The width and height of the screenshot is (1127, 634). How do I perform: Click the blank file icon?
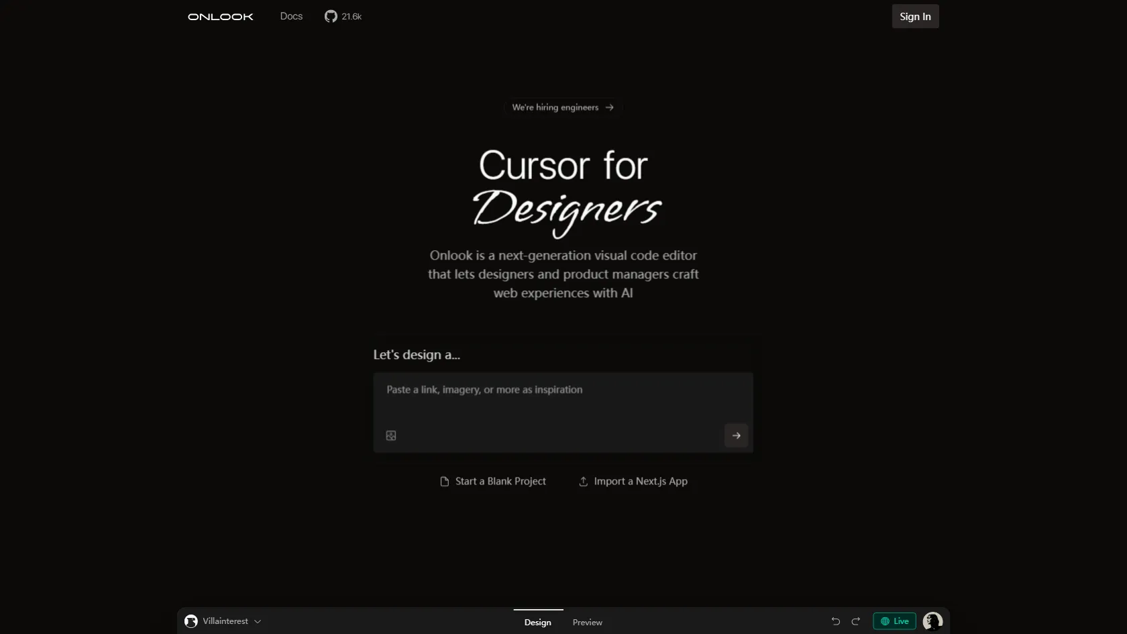point(444,482)
